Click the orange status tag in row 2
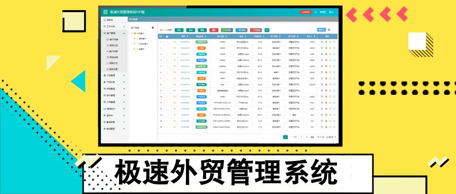Viewport: 456px width, 194px height. click(201, 48)
